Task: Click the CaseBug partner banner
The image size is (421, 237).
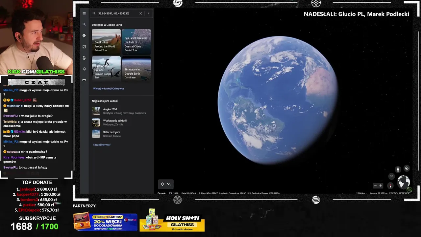Action: point(105,222)
